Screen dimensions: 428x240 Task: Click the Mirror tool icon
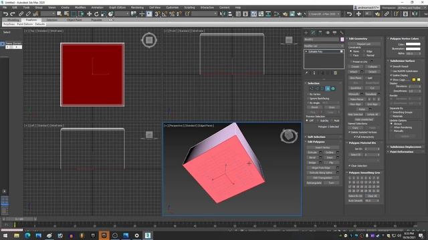pyautogui.click(x=223, y=14)
